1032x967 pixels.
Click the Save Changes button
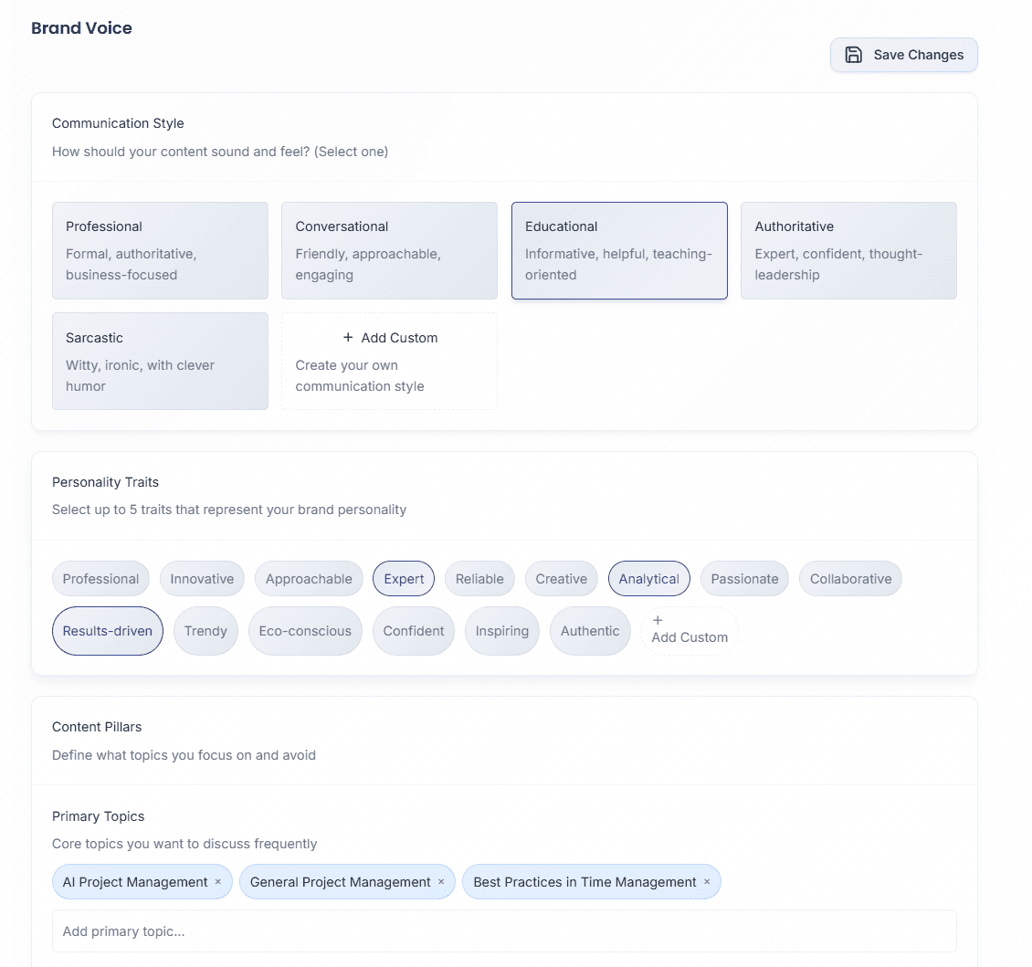903,55
